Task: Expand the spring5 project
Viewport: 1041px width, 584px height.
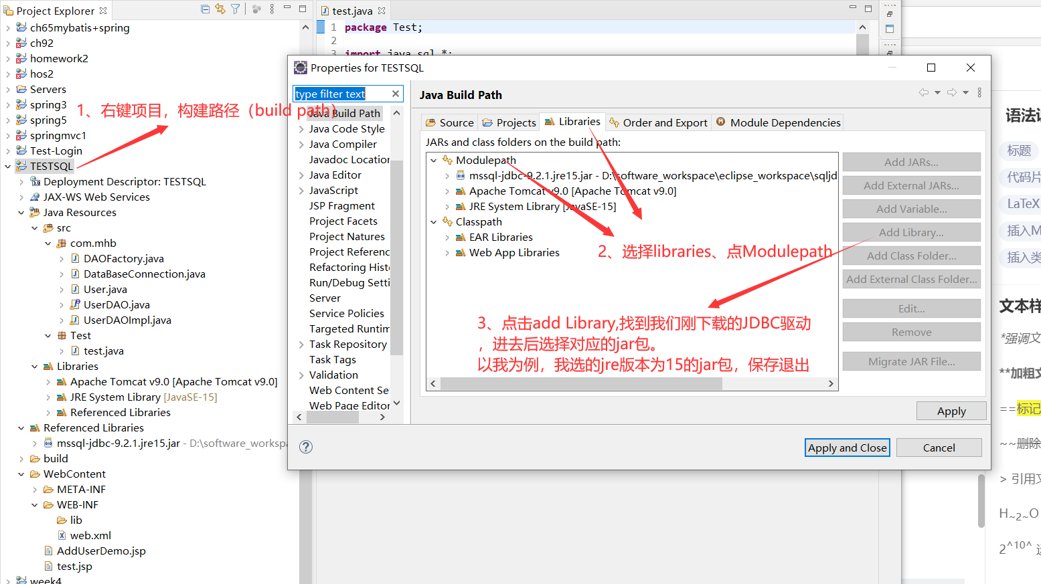Action: point(7,120)
